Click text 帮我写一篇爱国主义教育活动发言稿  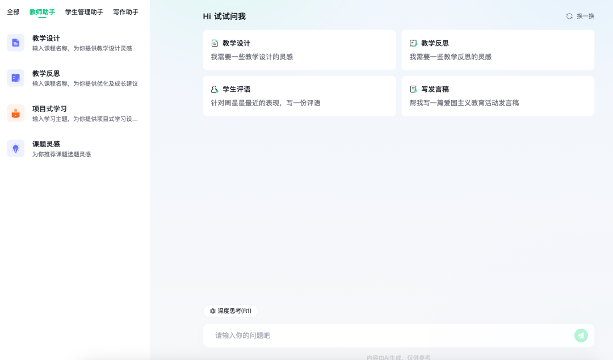pos(464,103)
